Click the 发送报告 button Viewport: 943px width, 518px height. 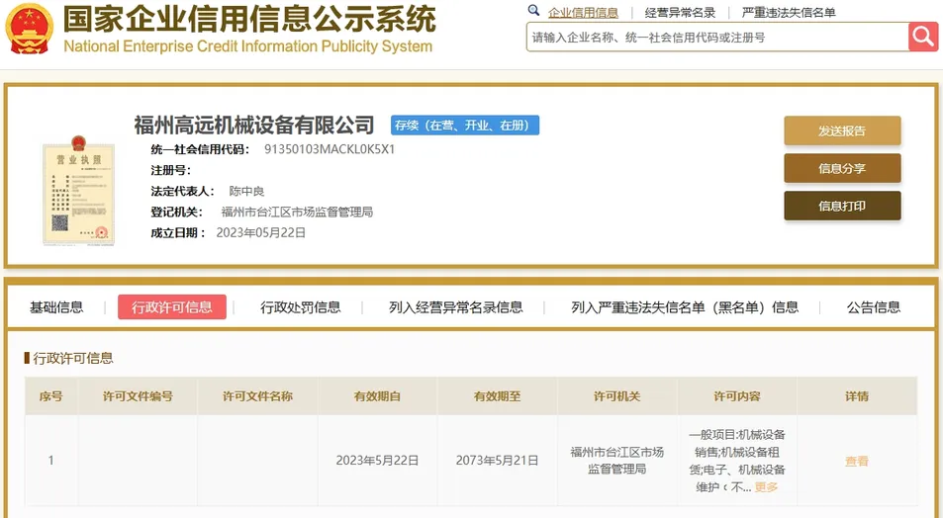(842, 130)
